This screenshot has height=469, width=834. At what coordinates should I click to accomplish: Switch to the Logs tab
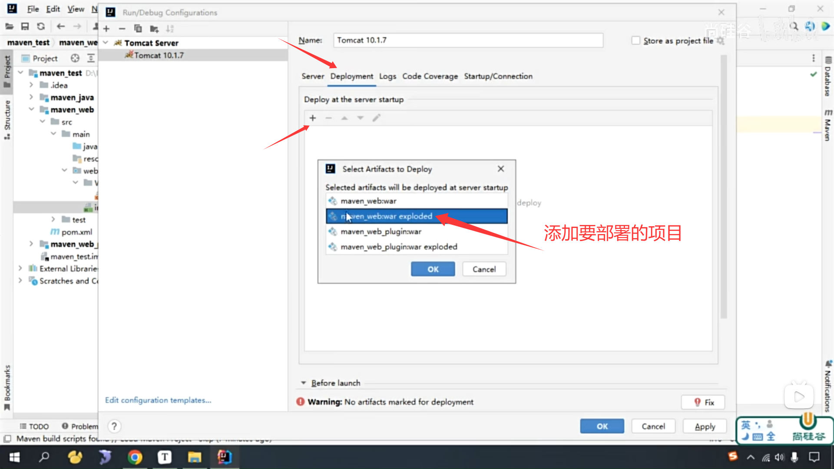pyautogui.click(x=387, y=76)
